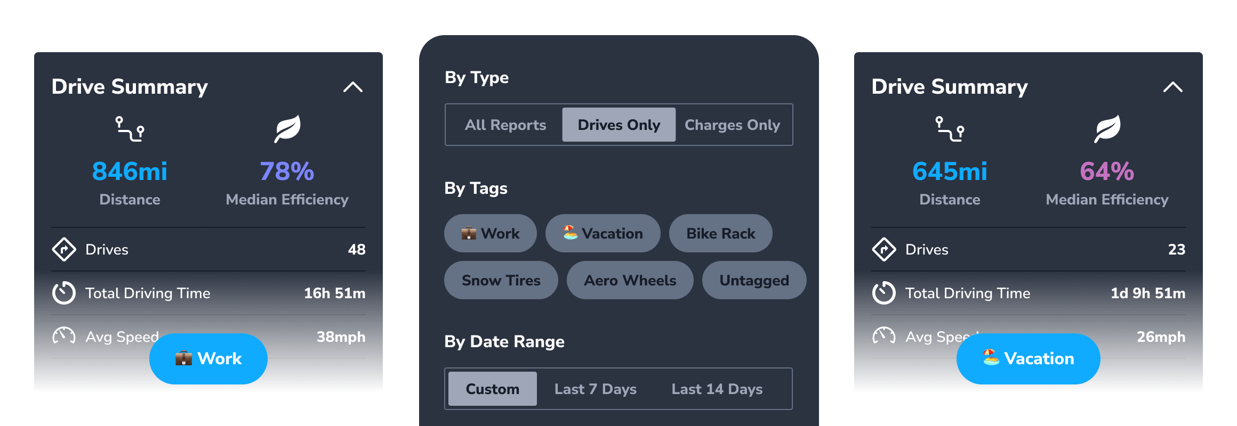
Task: Click the Avg Speed gauge icon on right card
Action: (x=885, y=336)
